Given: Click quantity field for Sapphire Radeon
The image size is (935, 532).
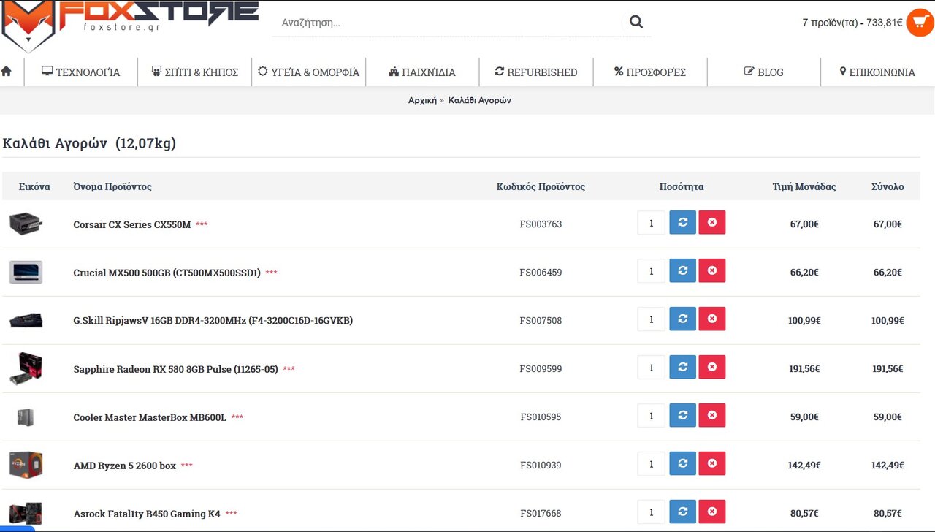Looking at the screenshot, I should [x=651, y=368].
